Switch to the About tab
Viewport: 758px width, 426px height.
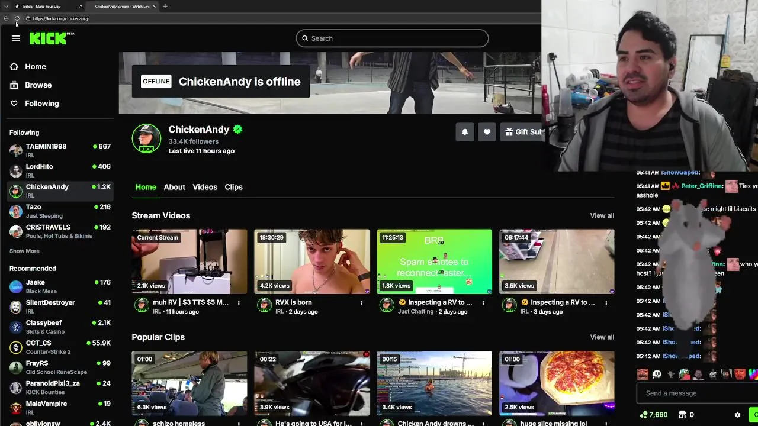point(174,187)
